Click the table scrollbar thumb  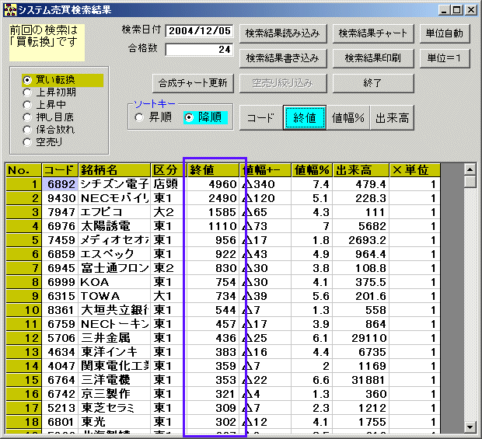click(x=470, y=182)
